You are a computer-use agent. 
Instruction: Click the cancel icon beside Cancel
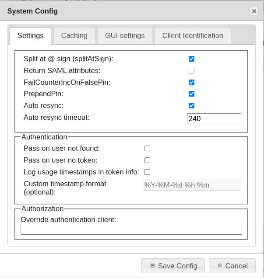(x=220, y=265)
